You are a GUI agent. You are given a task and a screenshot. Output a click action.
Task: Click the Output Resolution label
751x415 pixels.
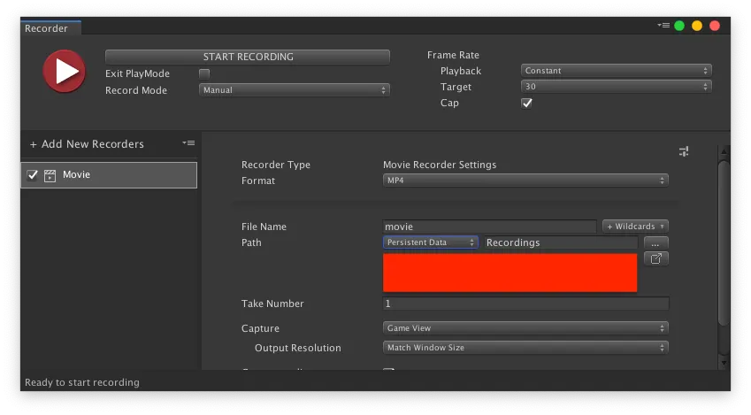(298, 348)
